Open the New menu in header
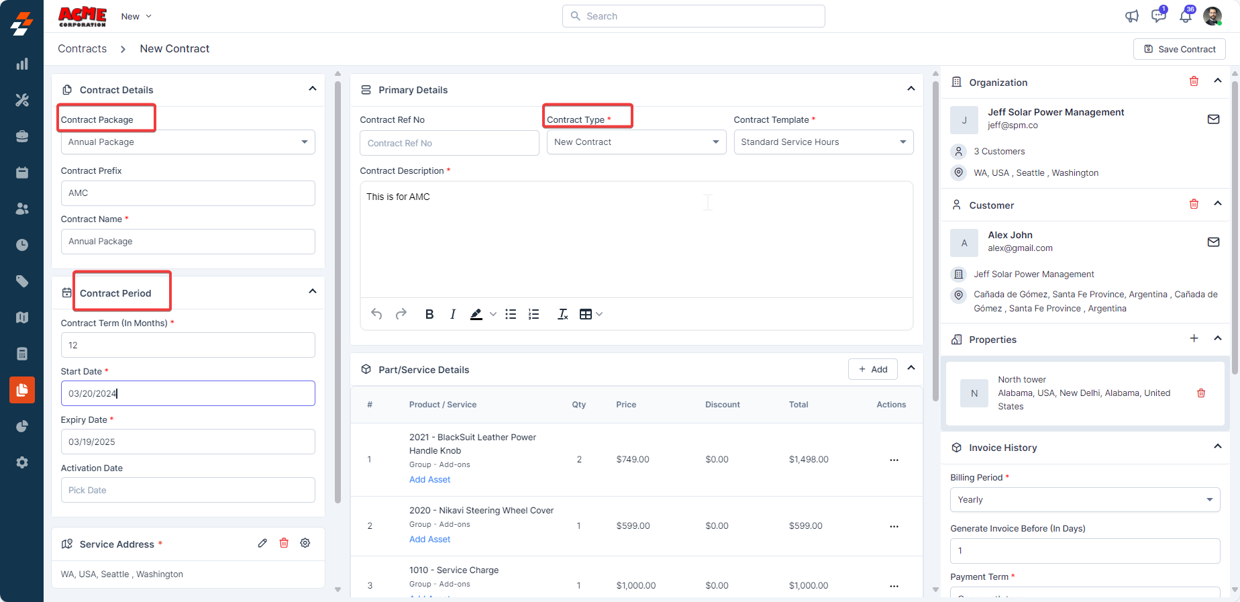 coord(136,16)
